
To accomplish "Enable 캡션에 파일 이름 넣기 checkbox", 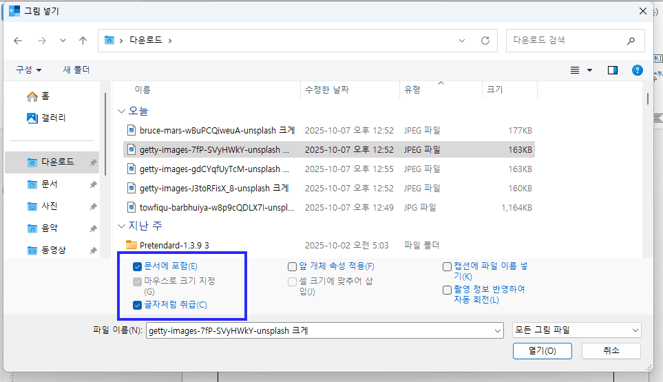I will 447,266.
